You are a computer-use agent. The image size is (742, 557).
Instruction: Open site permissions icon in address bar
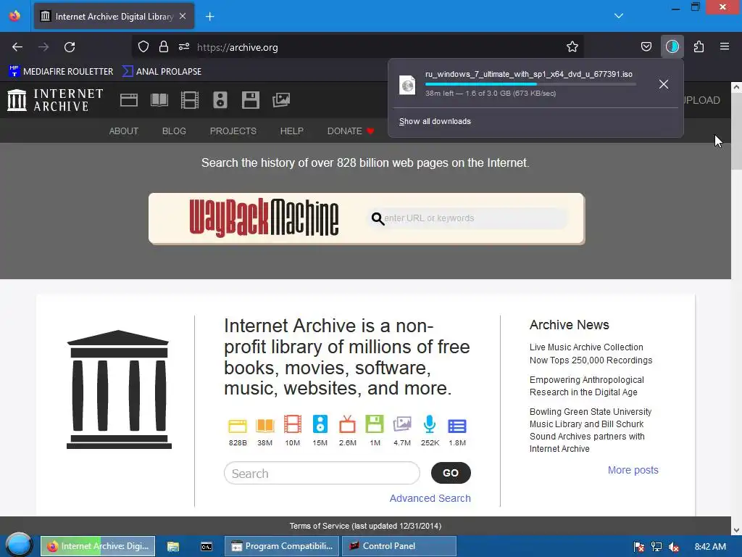[x=184, y=47]
